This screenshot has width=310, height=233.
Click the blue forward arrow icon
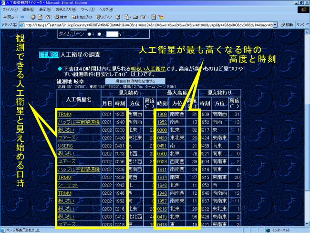click(22, 17)
